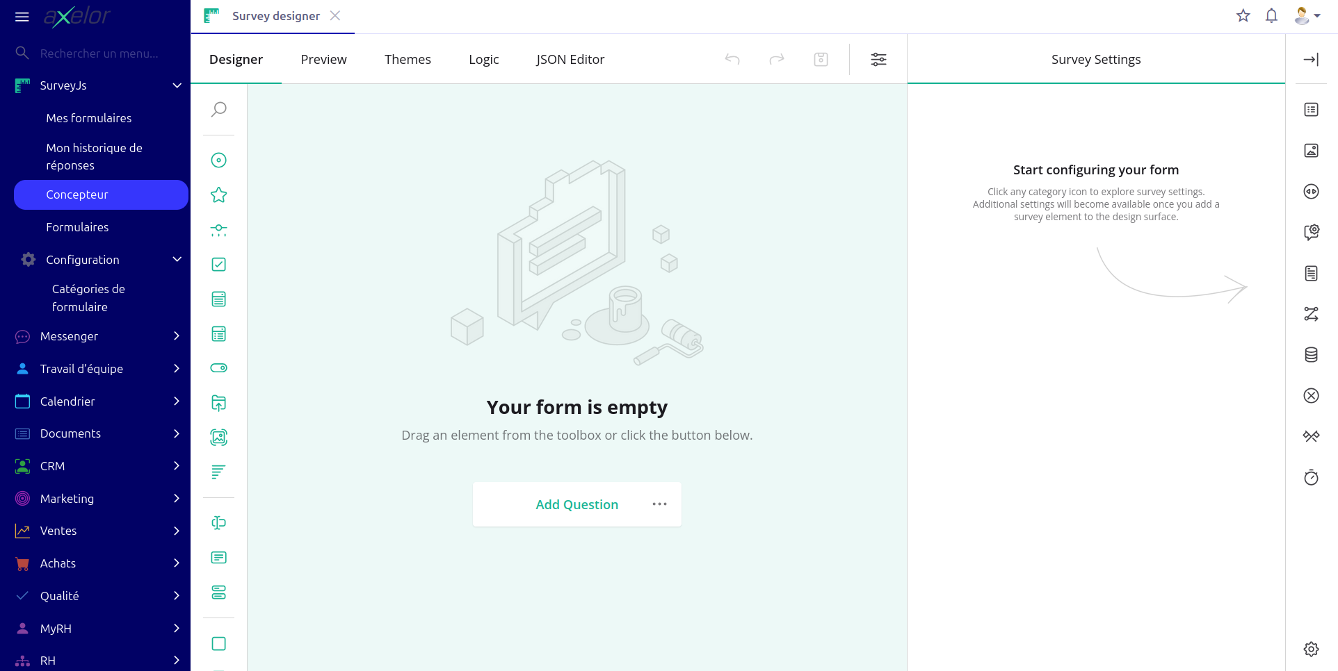The width and height of the screenshot is (1338, 671).
Task: Click the Save survey disk icon
Action: [821, 59]
